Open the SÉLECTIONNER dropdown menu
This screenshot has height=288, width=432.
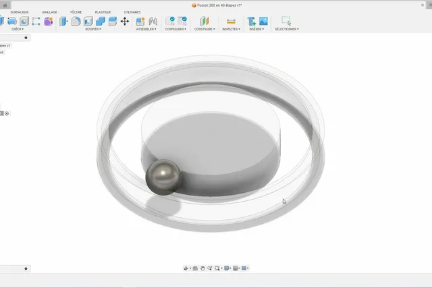286,29
